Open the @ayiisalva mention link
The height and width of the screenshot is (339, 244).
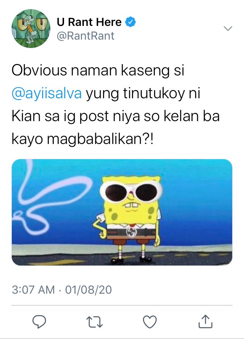click(x=47, y=93)
